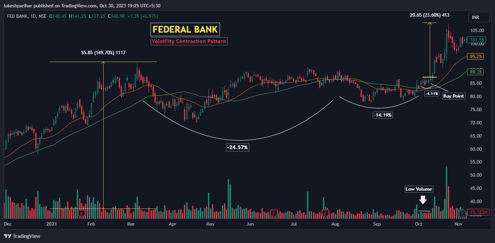Click the 50.00 price axis label

(x=476, y=175)
